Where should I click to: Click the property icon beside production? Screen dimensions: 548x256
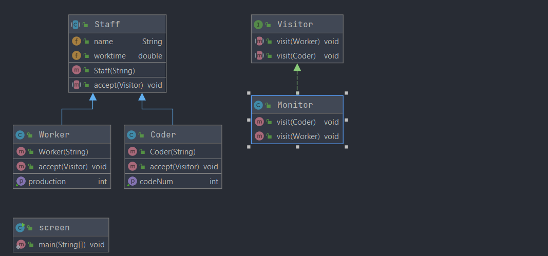point(20,182)
